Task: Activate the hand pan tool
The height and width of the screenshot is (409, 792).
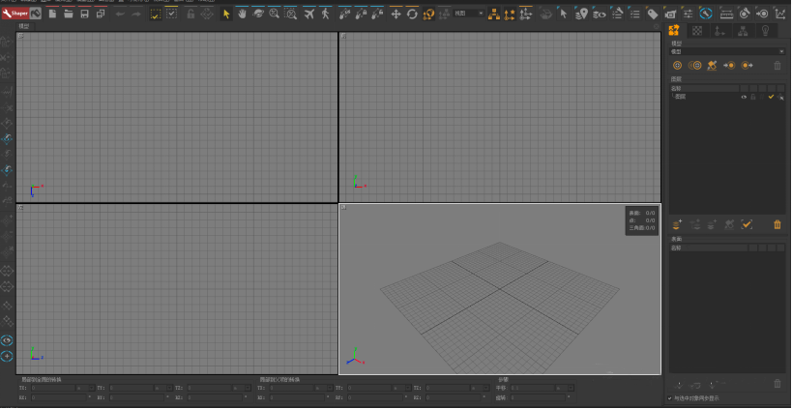Action: coord(243,15)
